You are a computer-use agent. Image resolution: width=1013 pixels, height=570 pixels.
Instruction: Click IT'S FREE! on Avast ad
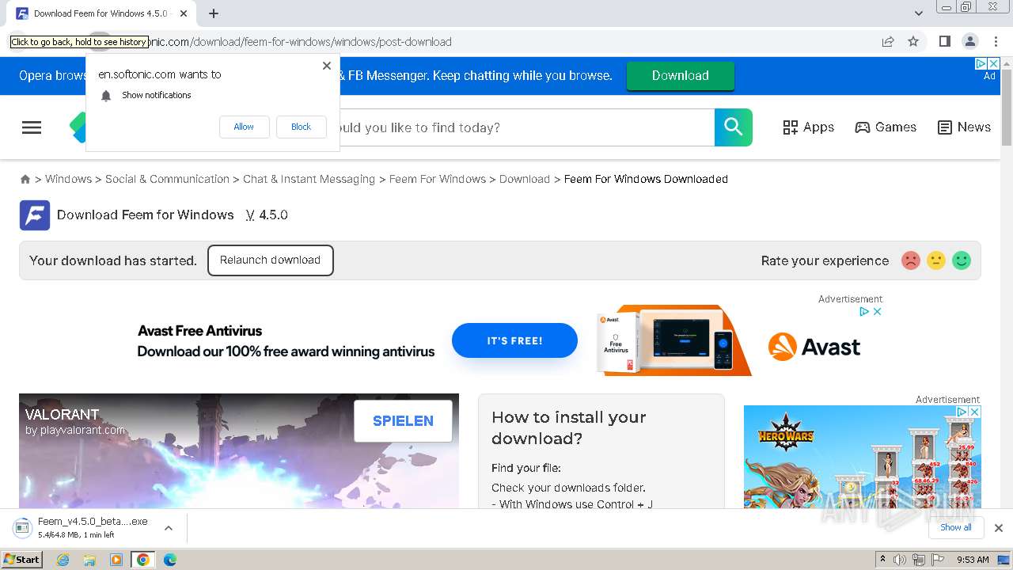pyautogui.click(x=514, y=340)
